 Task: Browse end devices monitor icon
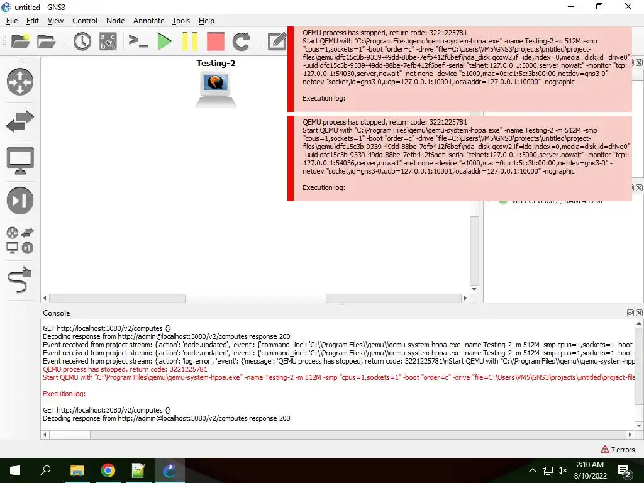[19, 160]
